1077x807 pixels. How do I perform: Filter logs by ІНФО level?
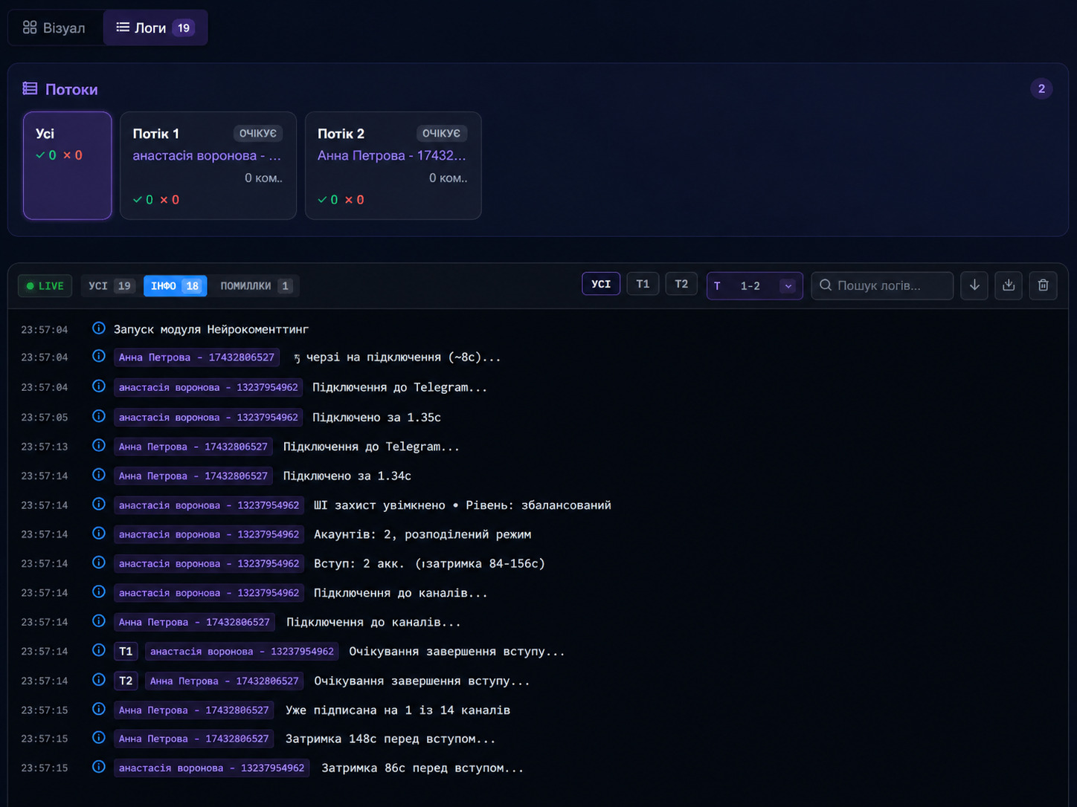[x=176, y=286]
